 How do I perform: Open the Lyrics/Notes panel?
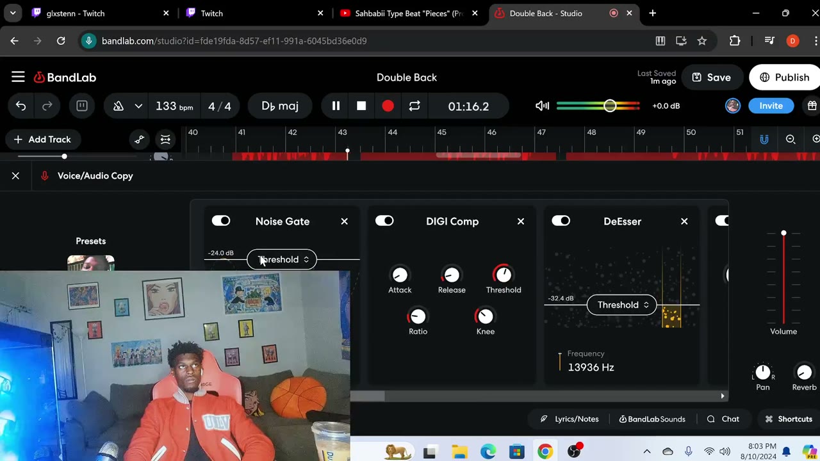(x=570, y=419)
